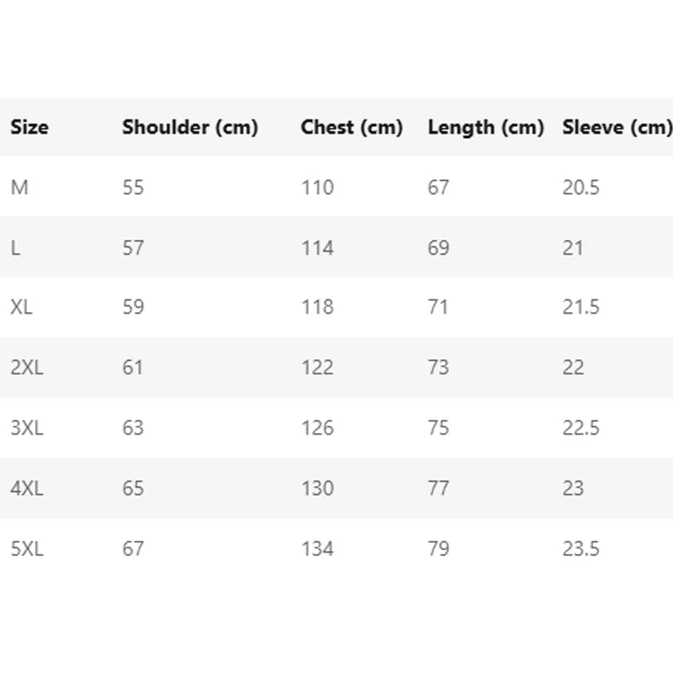
Task: Select chest value 118 in XL row
Action: click(317, 307)
